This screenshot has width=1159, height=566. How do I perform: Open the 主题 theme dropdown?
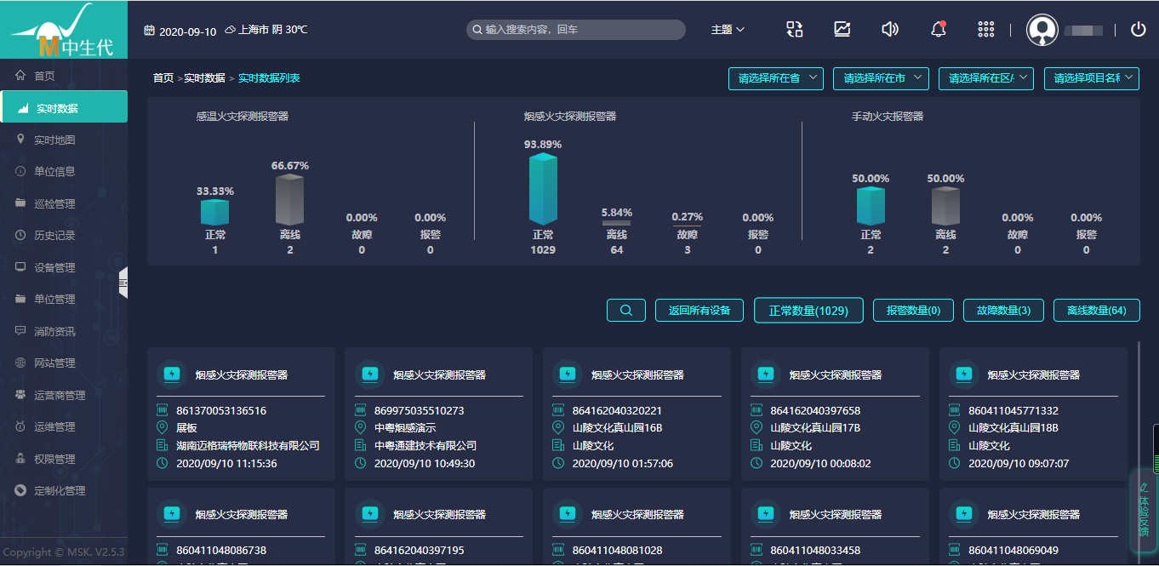click(728, 30)
